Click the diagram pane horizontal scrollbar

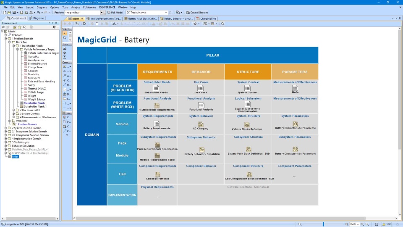click(x=221, y=218)
